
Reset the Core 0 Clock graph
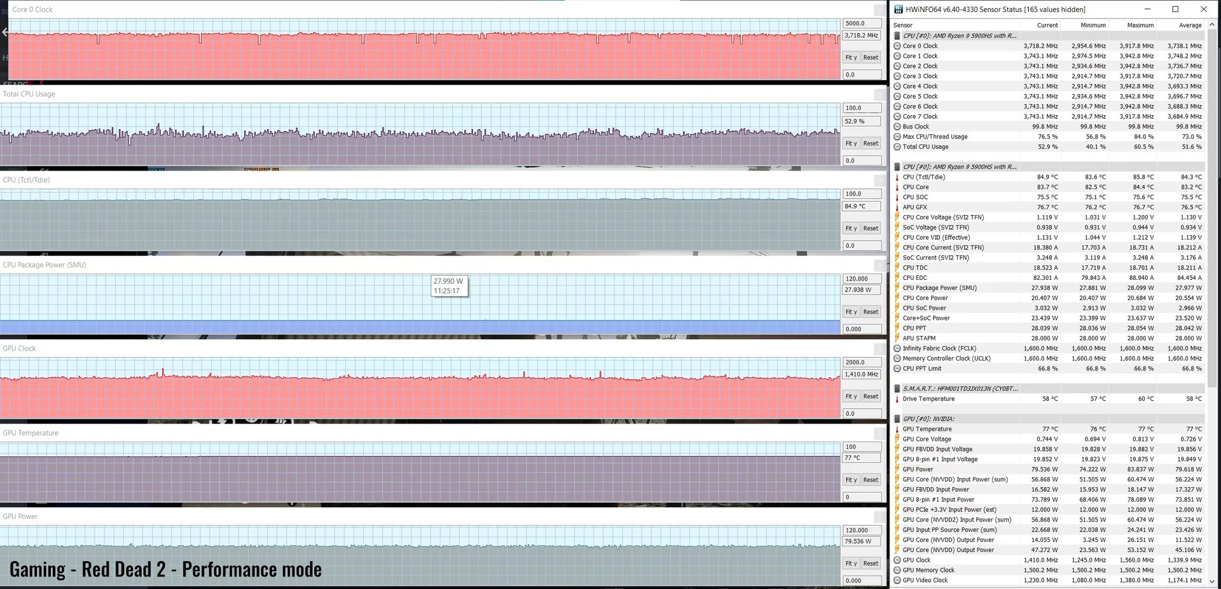point(871,57)
